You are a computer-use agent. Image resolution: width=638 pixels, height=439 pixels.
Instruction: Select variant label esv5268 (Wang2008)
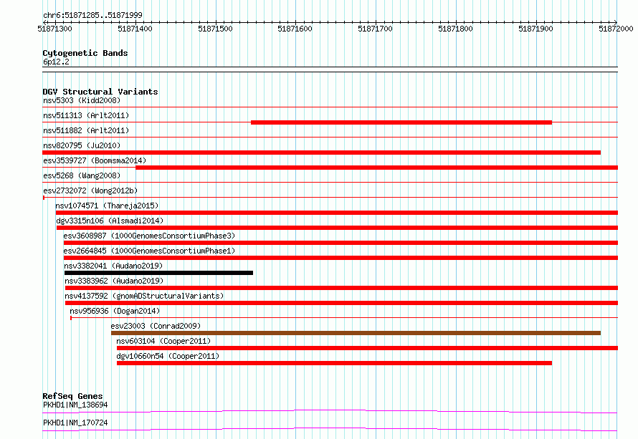point(82,175)
